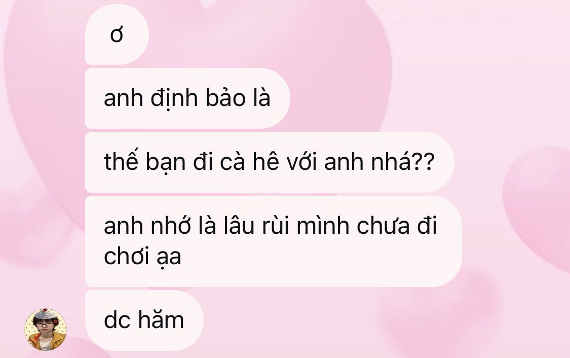Screen dimensions: 570x358
Task: Click the hat on the avatar thumbnail
Action: pyautogui.click(x=46, y=313)
